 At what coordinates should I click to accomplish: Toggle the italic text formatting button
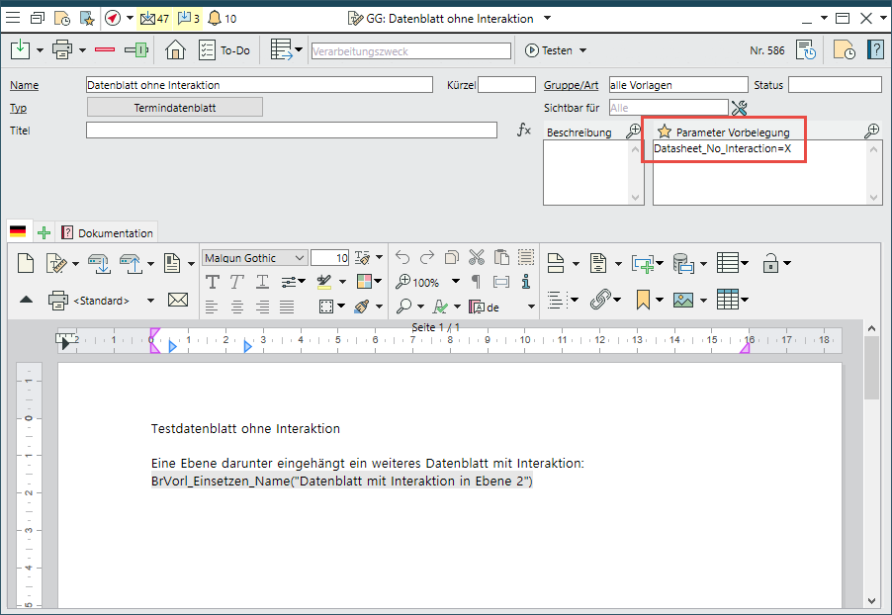[x=237, y=282]
